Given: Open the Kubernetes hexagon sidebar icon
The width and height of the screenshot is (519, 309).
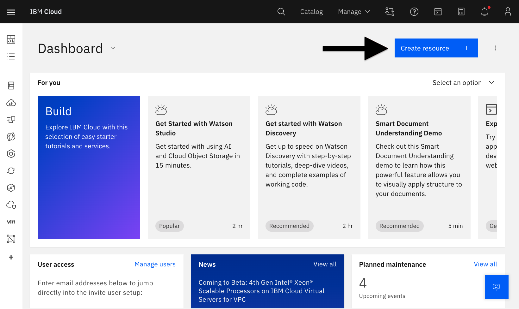Looking at the screenshot, I should pos(11,154).
